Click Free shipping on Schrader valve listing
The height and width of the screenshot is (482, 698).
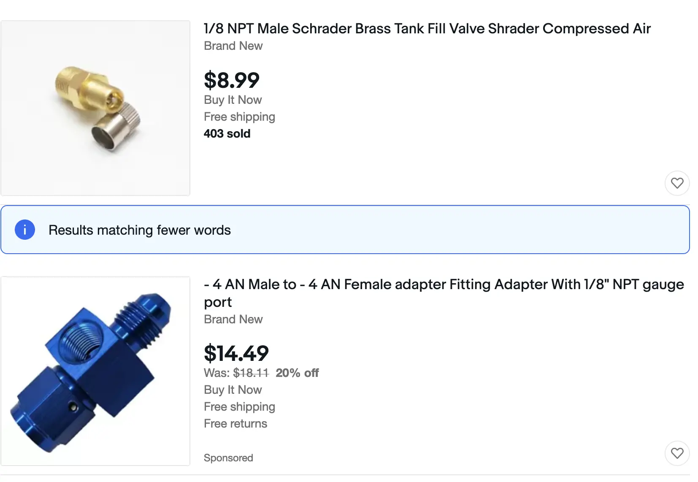click(x=239, y=116)
